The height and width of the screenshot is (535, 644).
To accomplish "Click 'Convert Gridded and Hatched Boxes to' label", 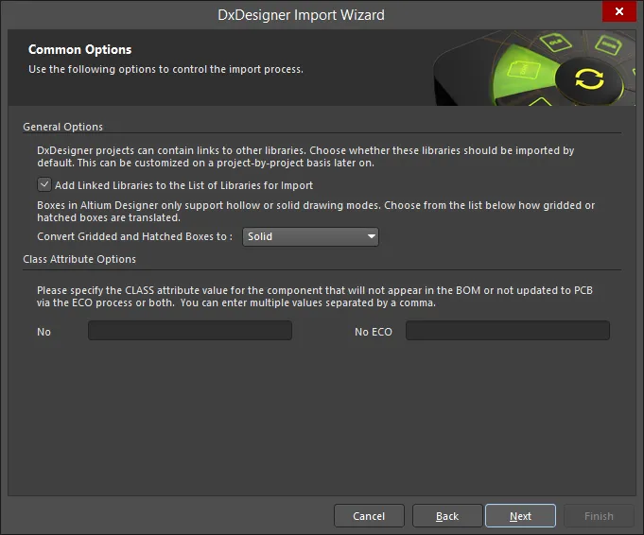I will [134, 236].
